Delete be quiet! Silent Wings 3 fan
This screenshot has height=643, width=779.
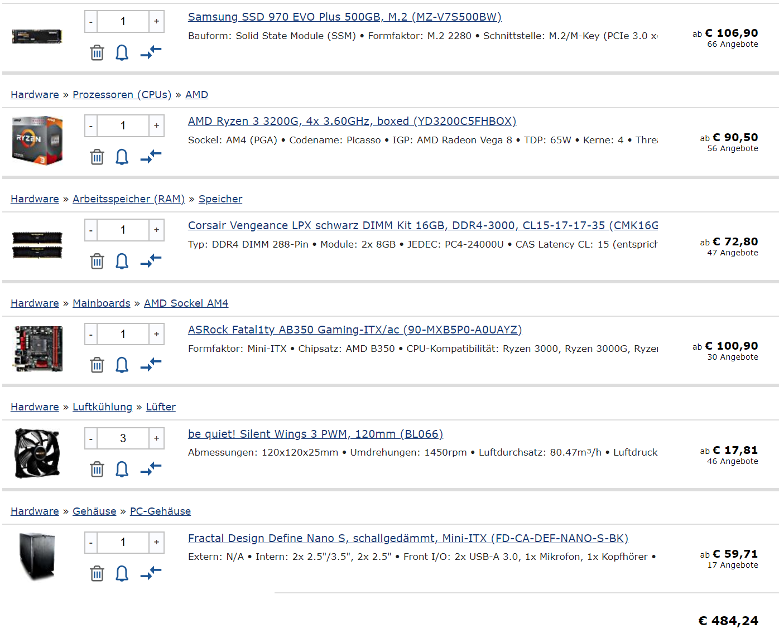pos(97,470)
